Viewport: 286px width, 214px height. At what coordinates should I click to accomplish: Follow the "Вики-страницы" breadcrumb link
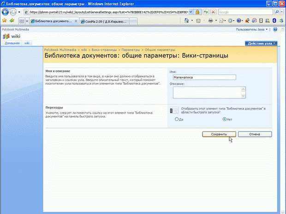click(x=104, y=49)
